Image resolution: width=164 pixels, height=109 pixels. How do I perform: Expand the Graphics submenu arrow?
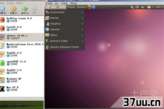83,24
